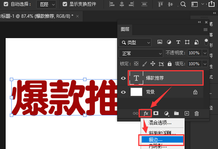218x149 pixels.
Task: Select the 图层 panel tab
Action: click(125, 29)
